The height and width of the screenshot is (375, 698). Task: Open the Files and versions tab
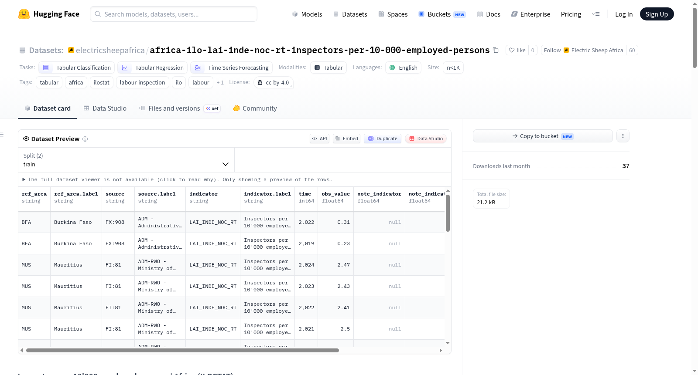click(179, 108)
